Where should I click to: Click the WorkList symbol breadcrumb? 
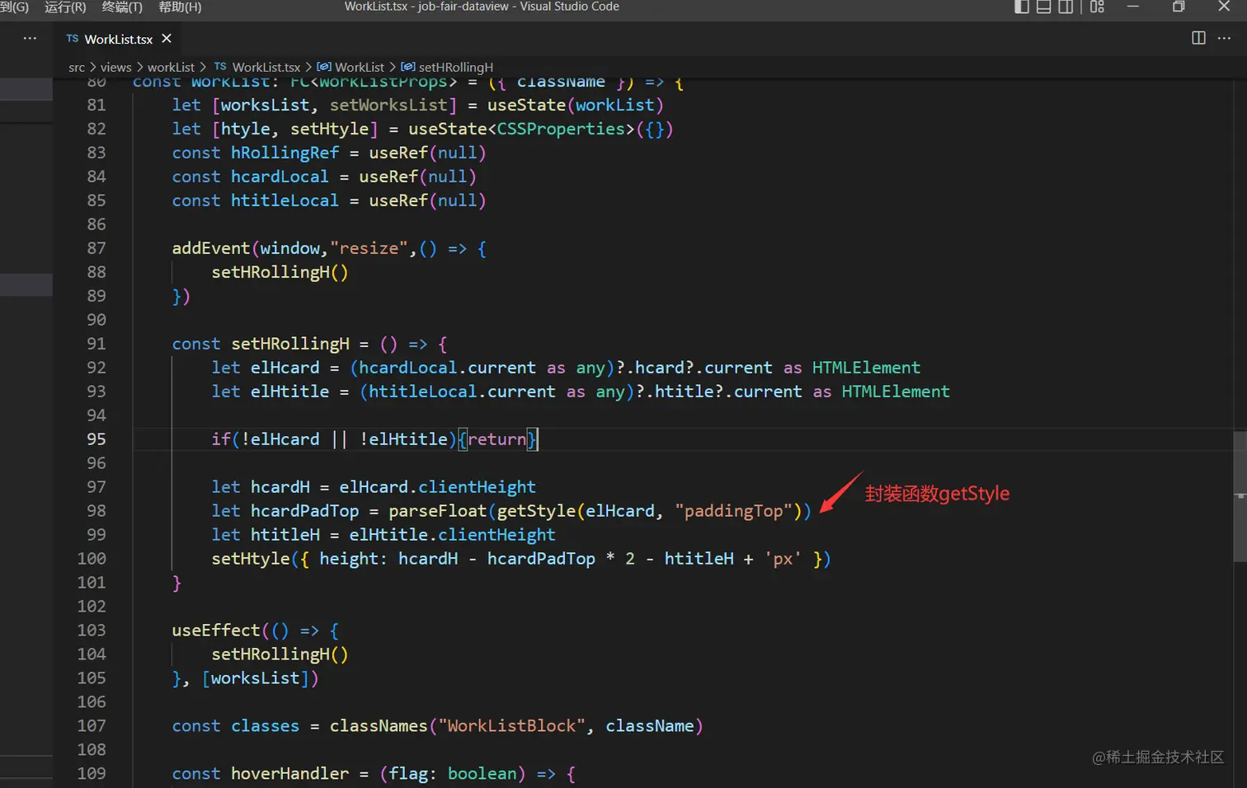click(351, 68)
